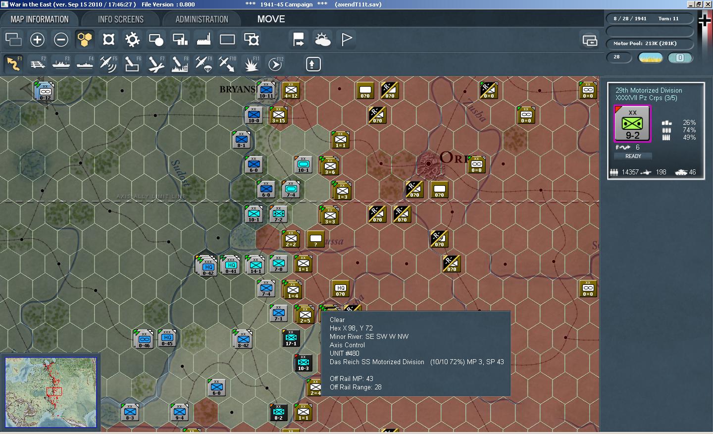713x434 pixels.
Task: Select the 9-2 unit counter in side panel
Action: 632,124
